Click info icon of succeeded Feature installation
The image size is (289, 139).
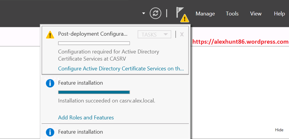[x=50, y=83]
